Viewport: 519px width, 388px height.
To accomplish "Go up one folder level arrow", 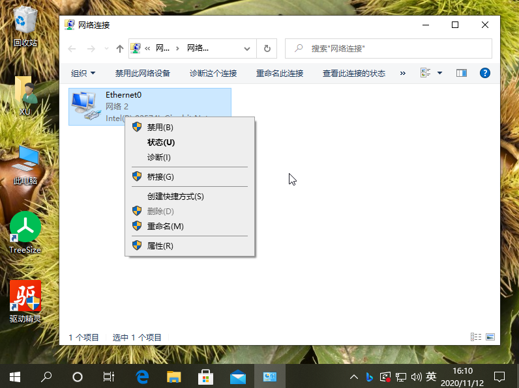I will [119, 48].
